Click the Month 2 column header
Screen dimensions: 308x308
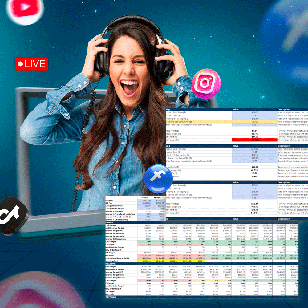tap(157, 198)
